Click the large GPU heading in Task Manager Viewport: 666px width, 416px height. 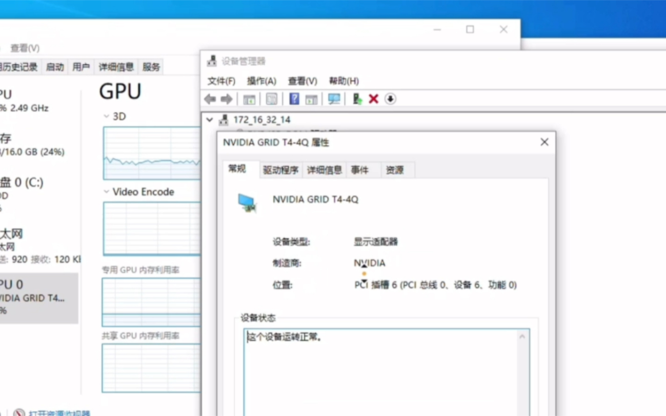pyautogui.click(x=120, y=91)
